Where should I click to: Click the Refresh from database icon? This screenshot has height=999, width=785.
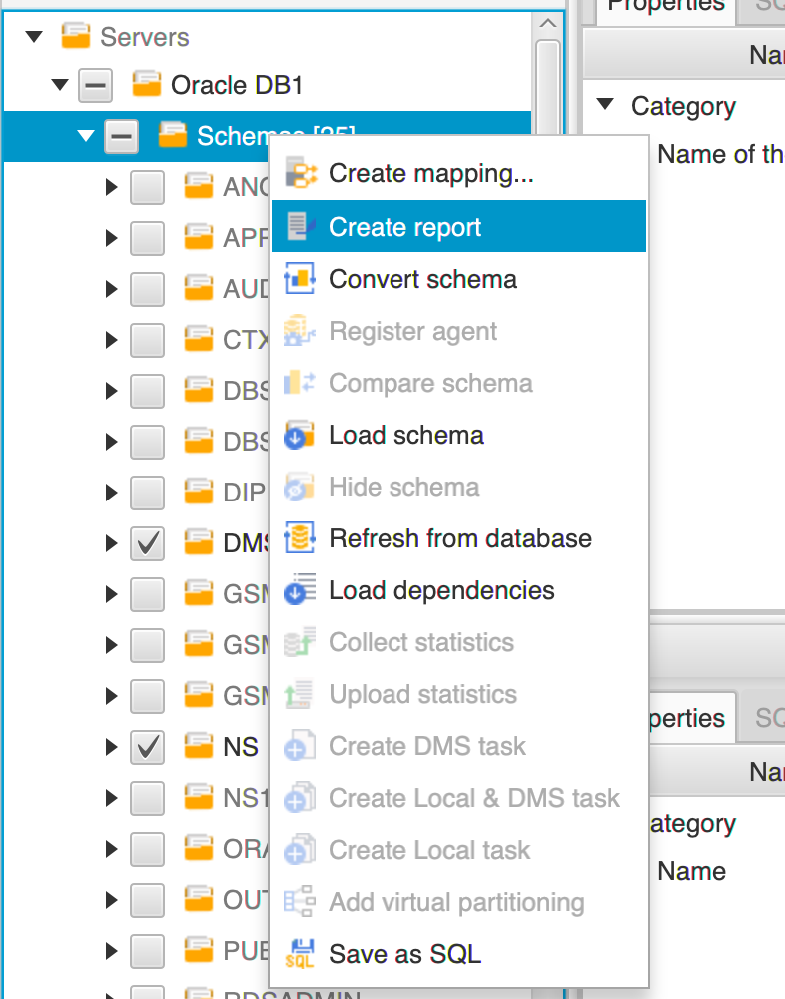click(x=300, y=538)
